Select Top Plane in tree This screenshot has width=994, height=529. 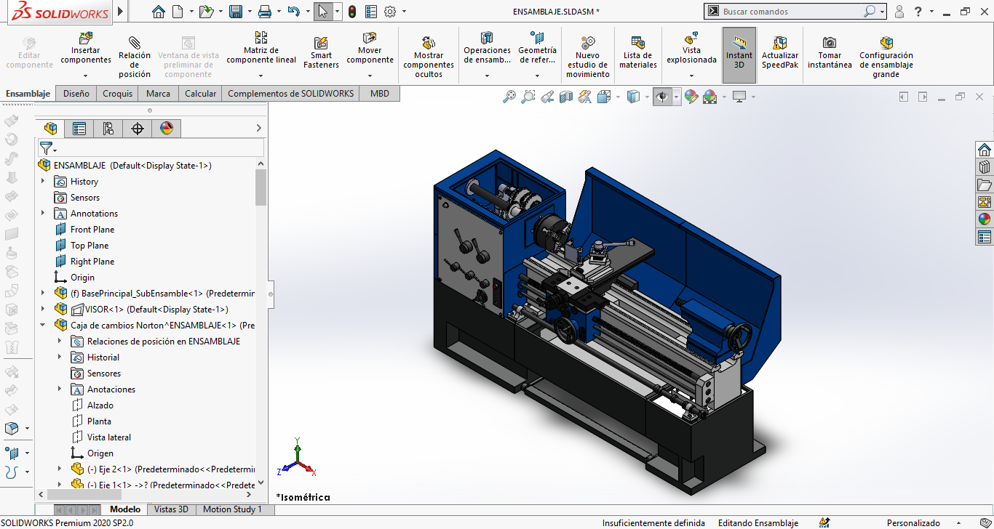[x=90, y=245]
